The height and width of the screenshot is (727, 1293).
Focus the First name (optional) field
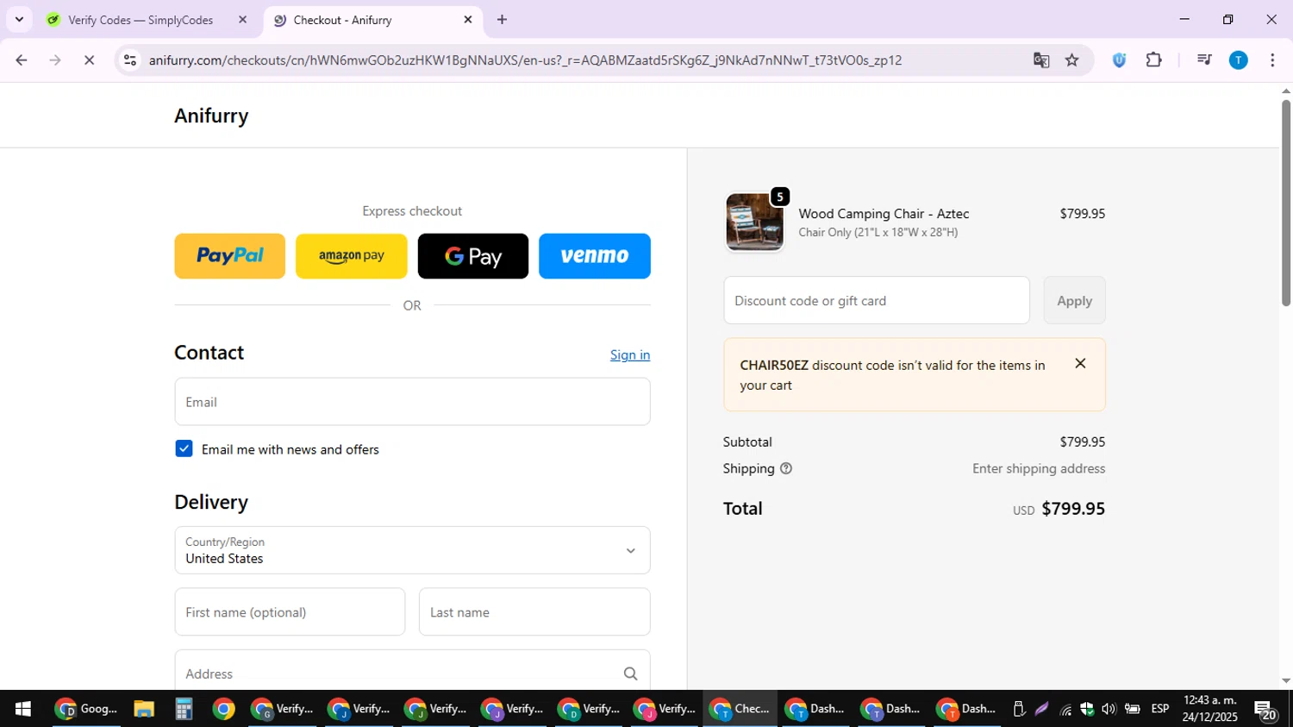(290, 612)
